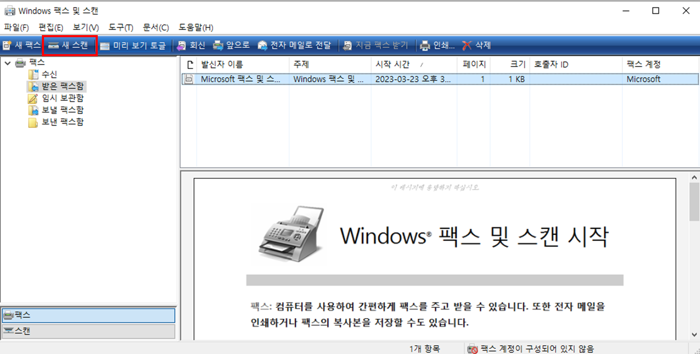700x354 pixels.
Task: Sort by 시작 시간 column header
Action: tap(414, 64)
